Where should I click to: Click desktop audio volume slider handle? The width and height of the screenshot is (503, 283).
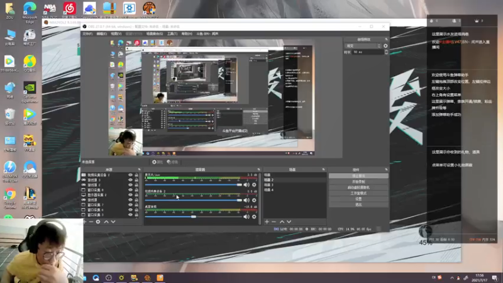pos(194,216)
